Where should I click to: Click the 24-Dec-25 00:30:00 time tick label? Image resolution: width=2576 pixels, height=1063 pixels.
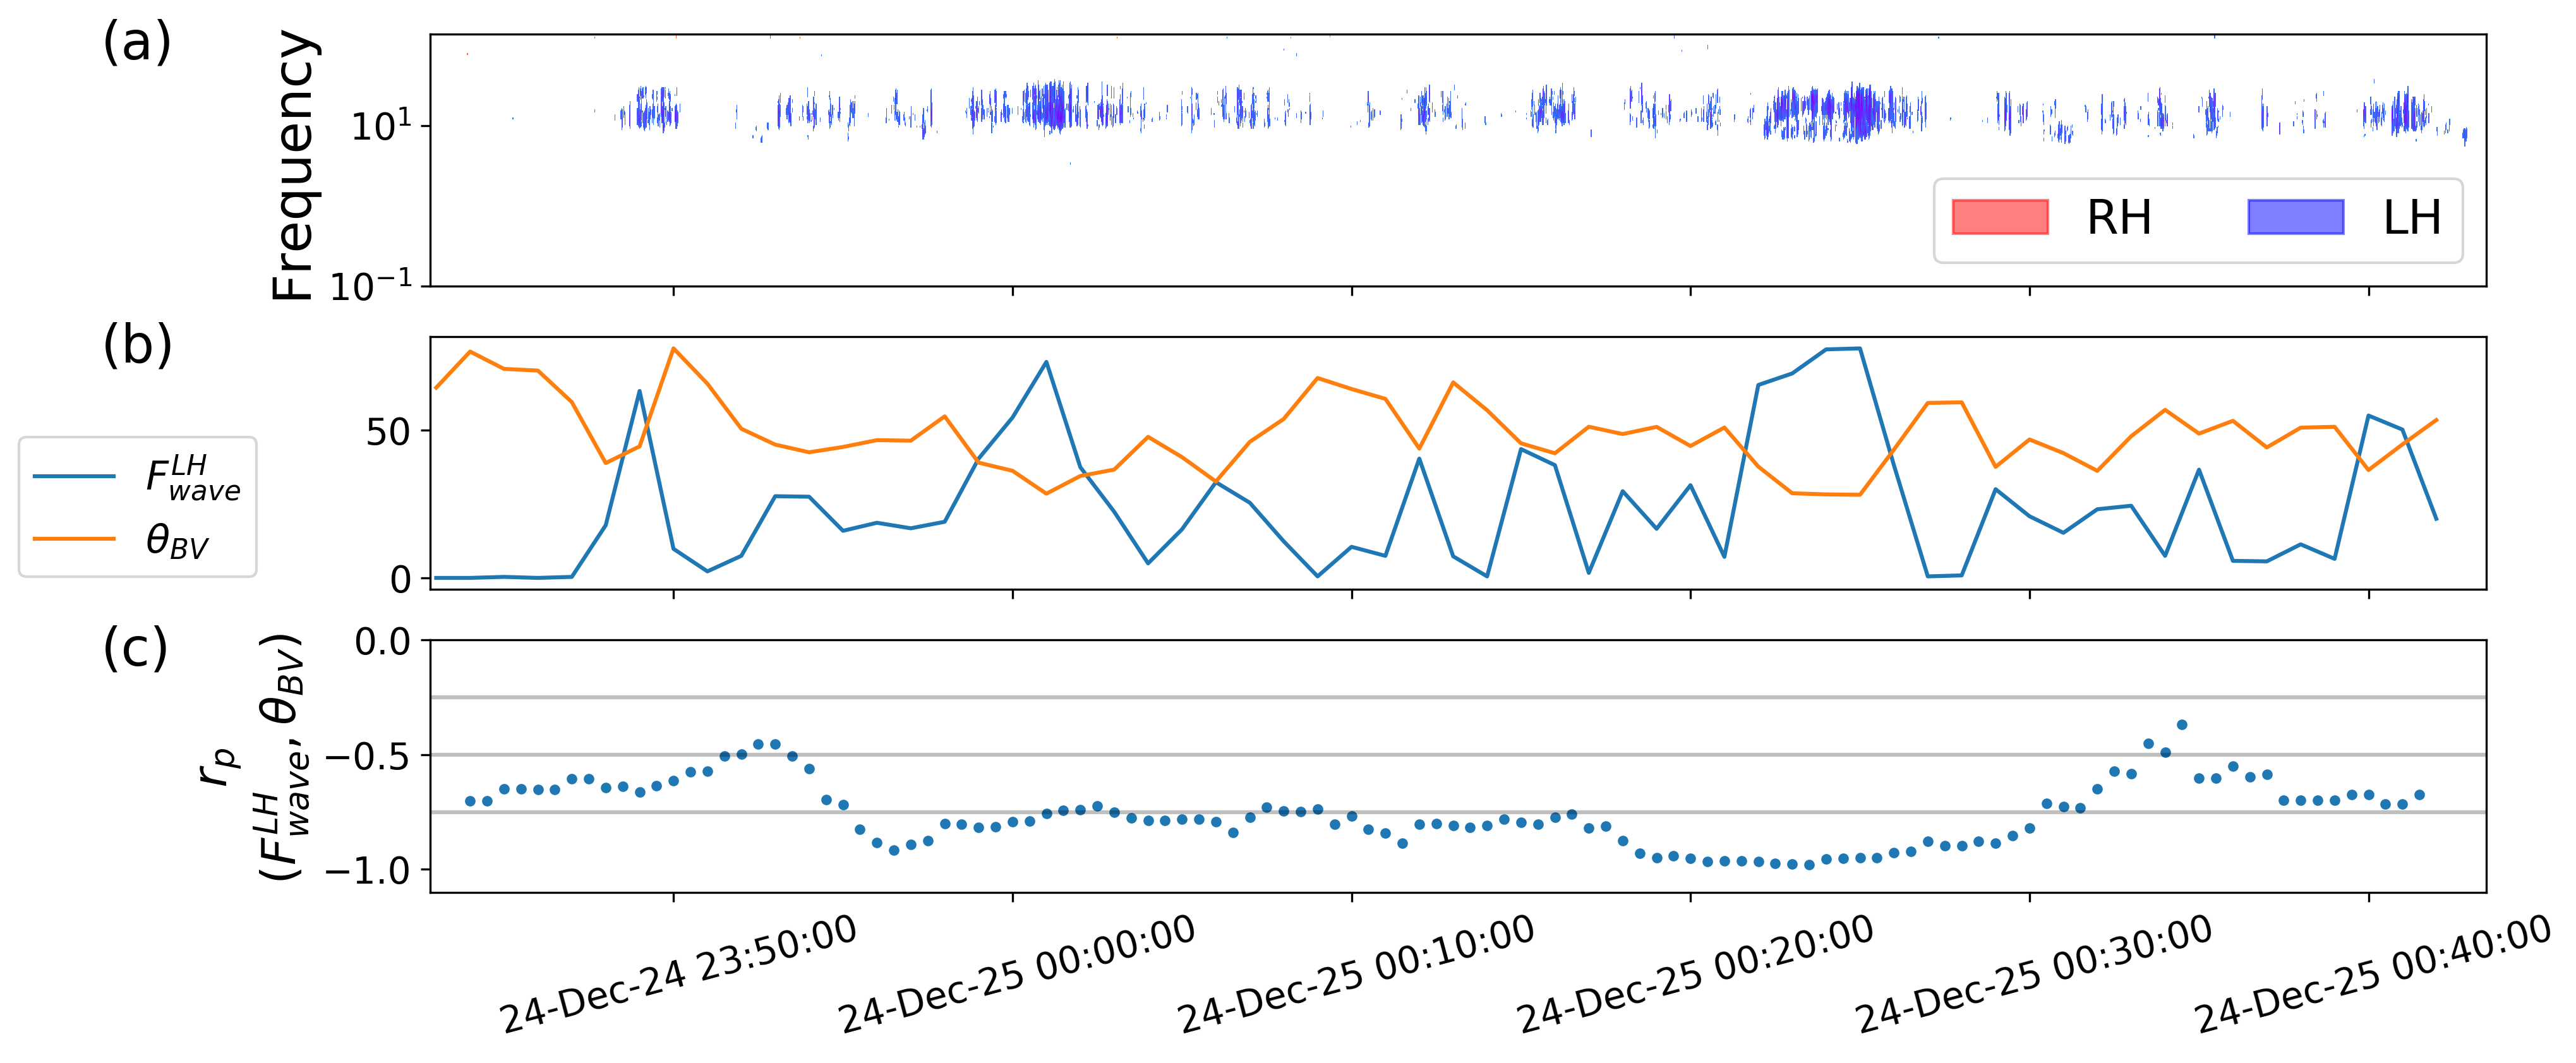coord(2033,974)
